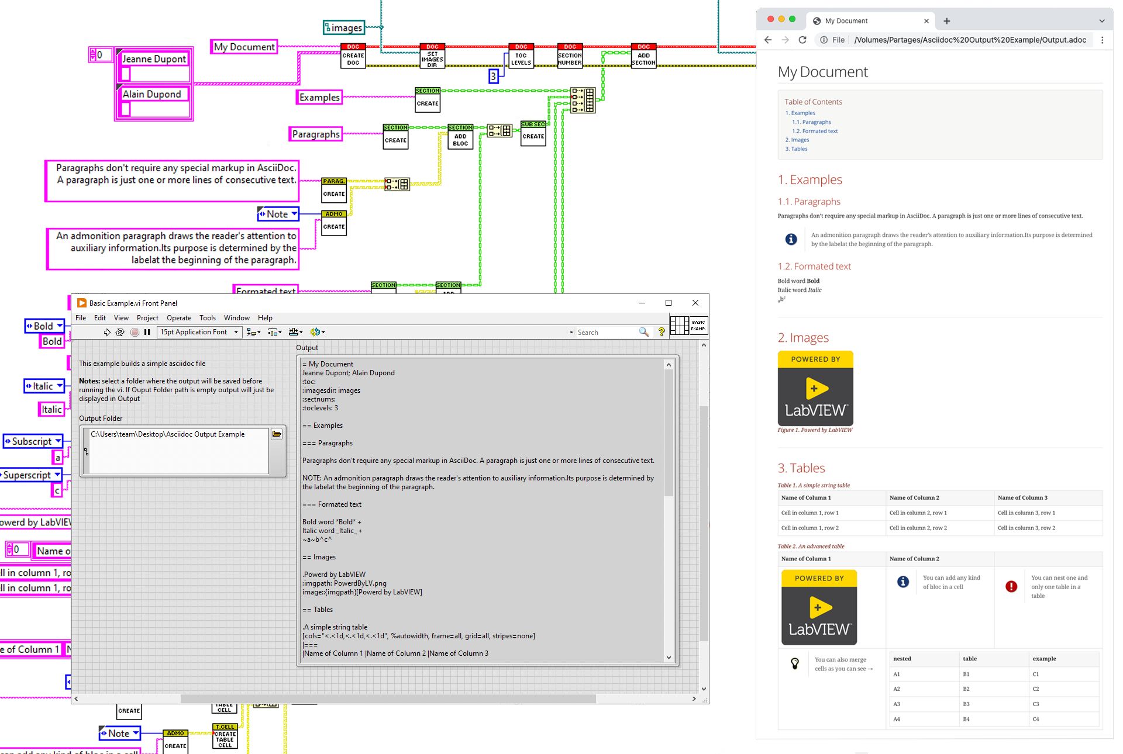Click the Output pane scrollbar down arrow
The height and width of the screenshot is (754, 1123).
[669, 657]
